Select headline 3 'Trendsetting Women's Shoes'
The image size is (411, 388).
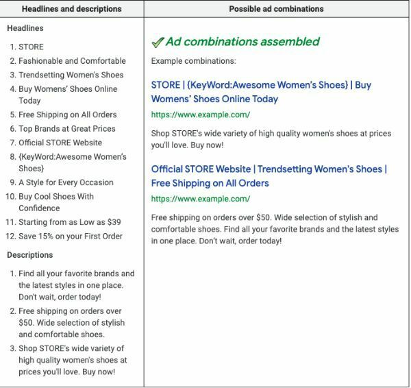[x=71, y=75]
